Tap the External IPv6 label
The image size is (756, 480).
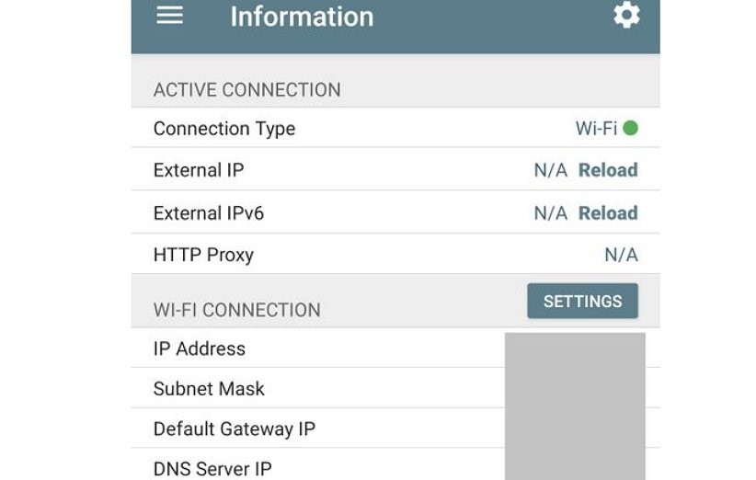(x=209, y=213)
